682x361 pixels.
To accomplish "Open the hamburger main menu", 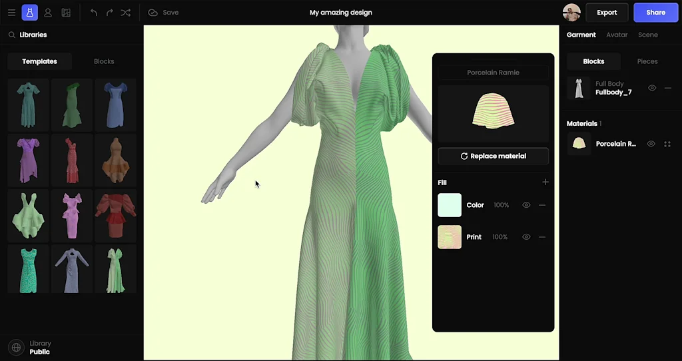I will pos(11,13).
